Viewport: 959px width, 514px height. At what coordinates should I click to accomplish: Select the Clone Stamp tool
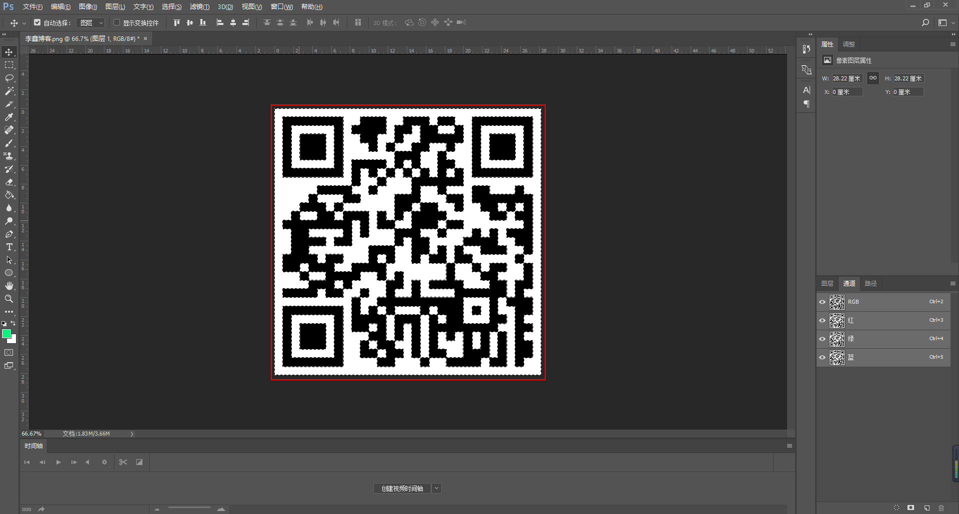pos(9,156)
